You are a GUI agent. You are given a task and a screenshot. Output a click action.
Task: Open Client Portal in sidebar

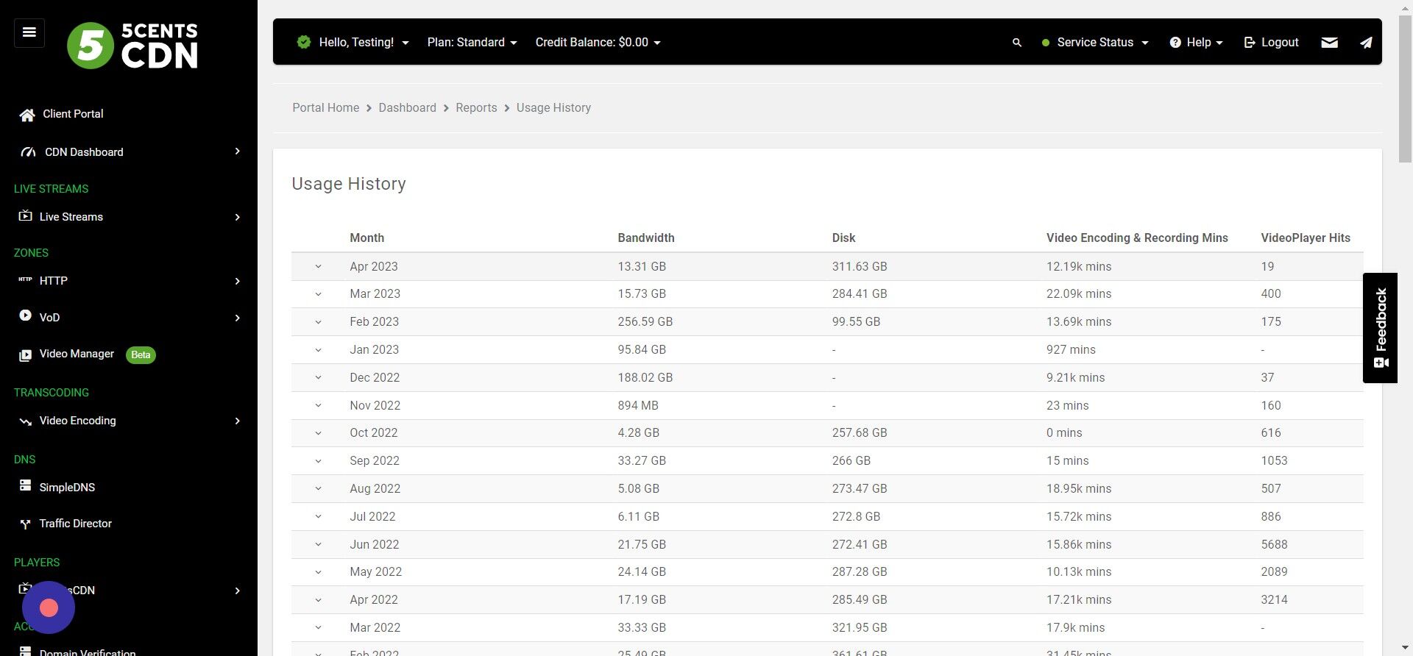point(73,114)
